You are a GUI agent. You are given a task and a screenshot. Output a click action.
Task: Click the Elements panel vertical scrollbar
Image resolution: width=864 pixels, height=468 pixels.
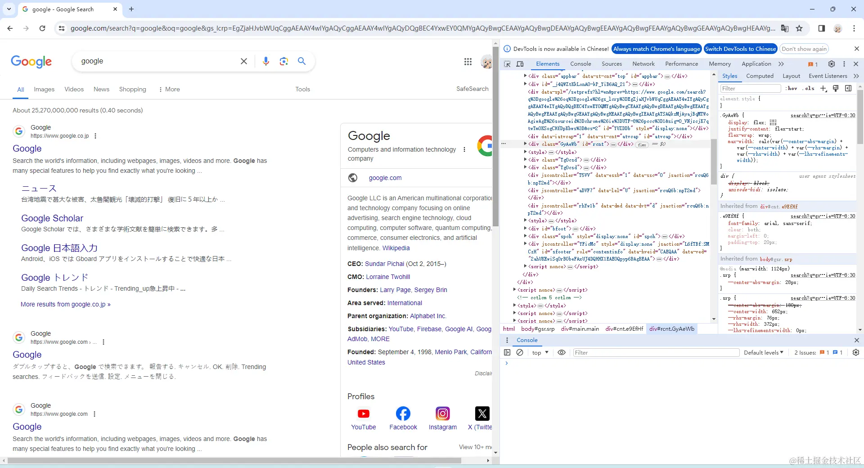714,162
